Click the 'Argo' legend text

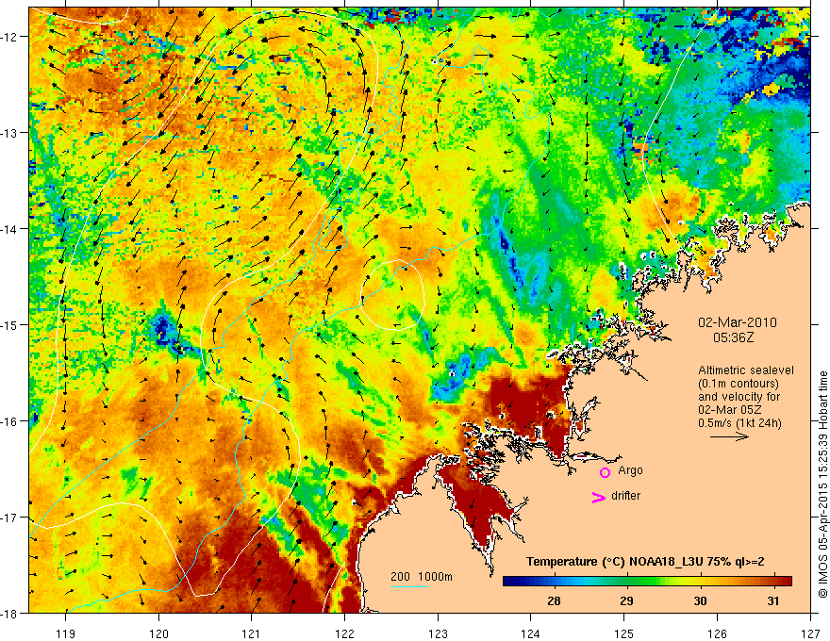pos(630,470)
